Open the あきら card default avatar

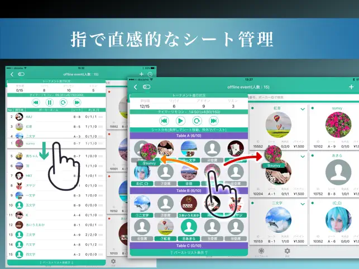coord(338,172)
